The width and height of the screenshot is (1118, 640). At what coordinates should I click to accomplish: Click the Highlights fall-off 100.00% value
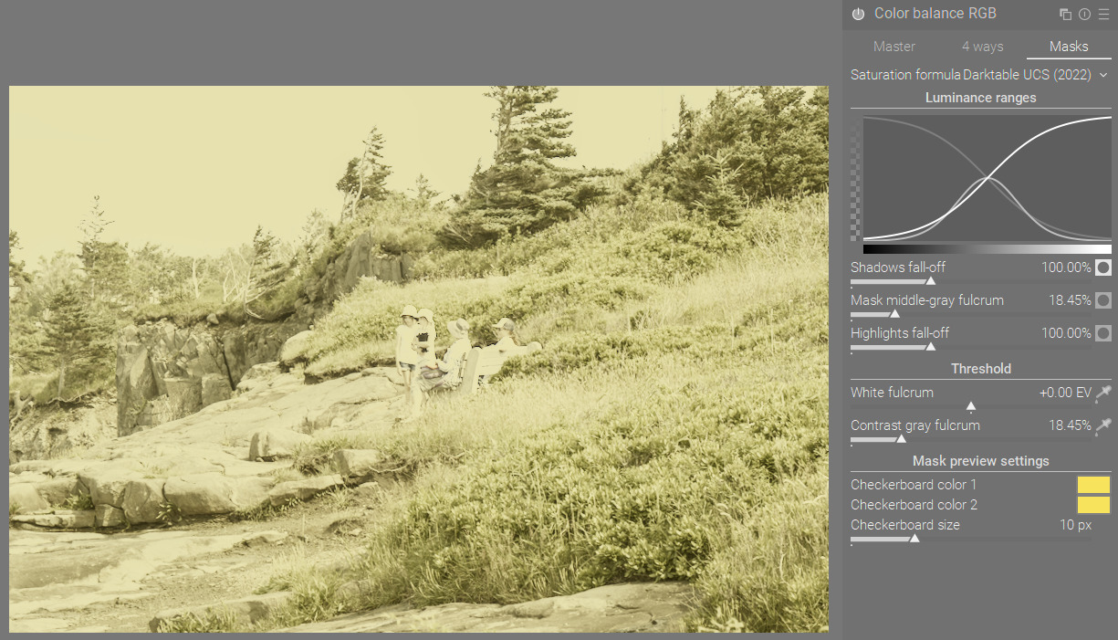pyautogui.click(x=1066, y=333)
